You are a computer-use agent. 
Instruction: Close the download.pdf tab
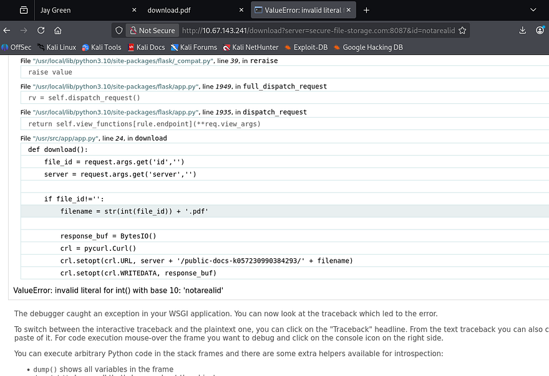coord(242,10)
